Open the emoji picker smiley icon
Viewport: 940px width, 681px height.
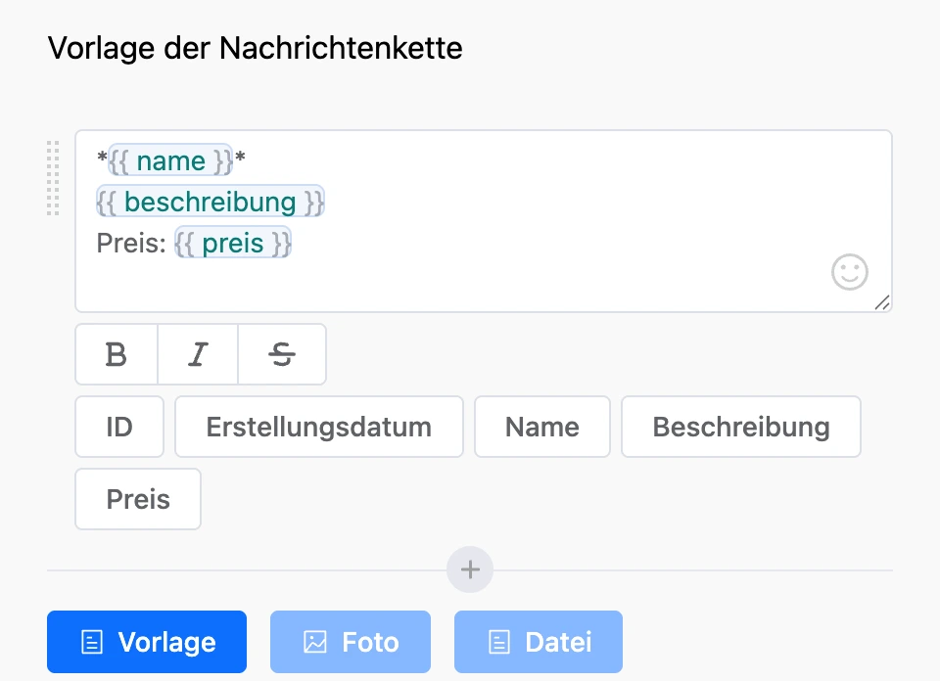pos(850,272)
